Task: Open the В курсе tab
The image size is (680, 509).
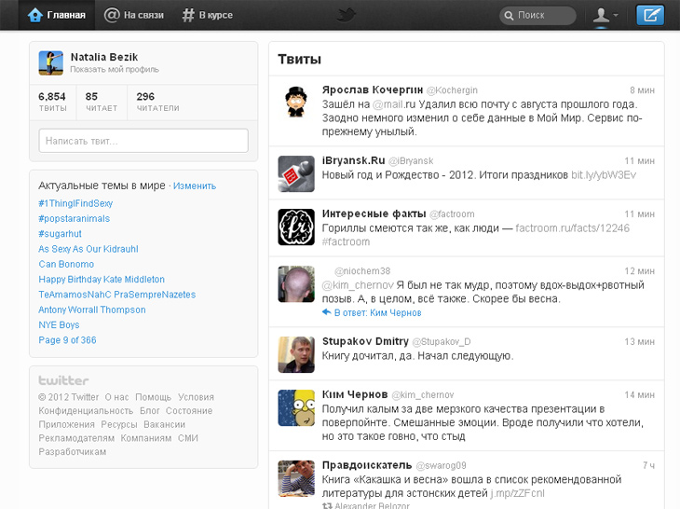Action: pos(208,15)
